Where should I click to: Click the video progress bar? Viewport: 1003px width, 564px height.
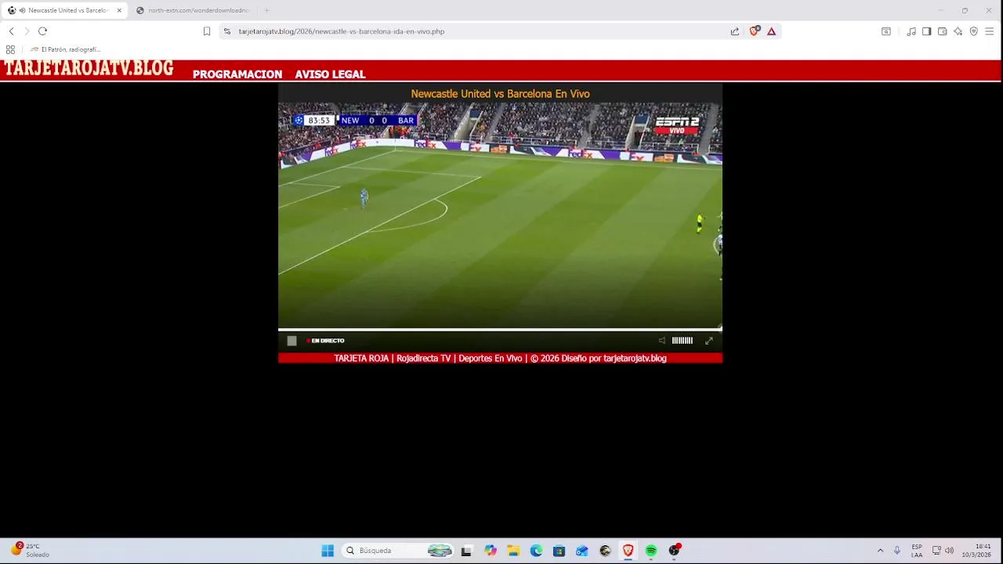(x=500, y=329)
